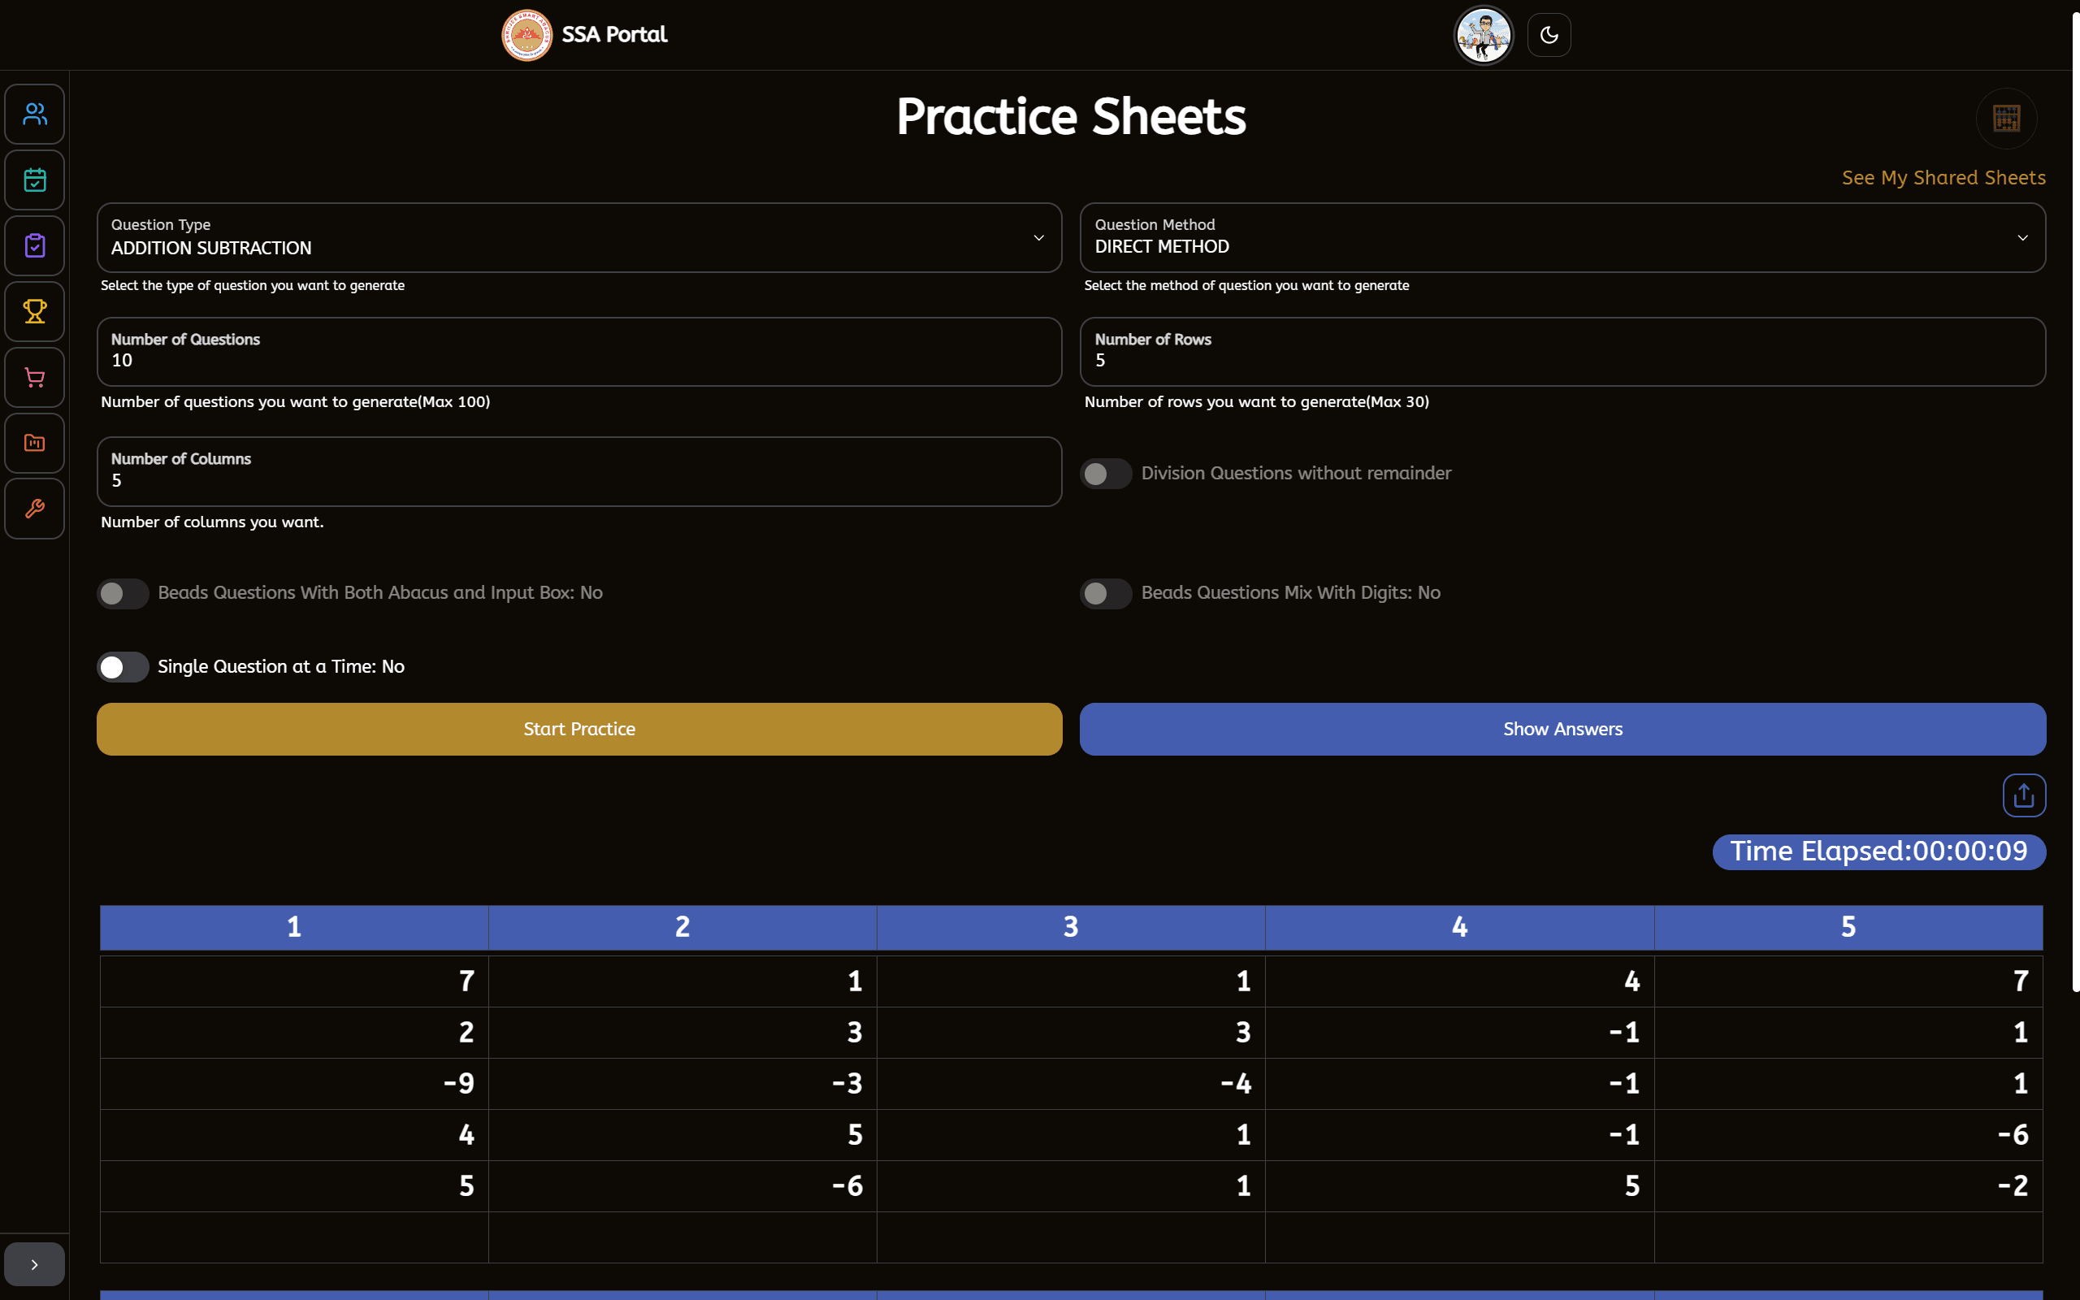This screenshot has width=2080, height=1300.
Task: Open the wrench settings tool
Action: click(34, 508)
